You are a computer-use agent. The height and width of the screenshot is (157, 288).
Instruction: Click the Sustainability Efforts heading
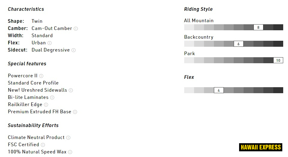pos(33,126)
